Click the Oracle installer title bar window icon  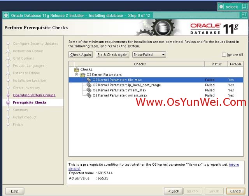6,16
